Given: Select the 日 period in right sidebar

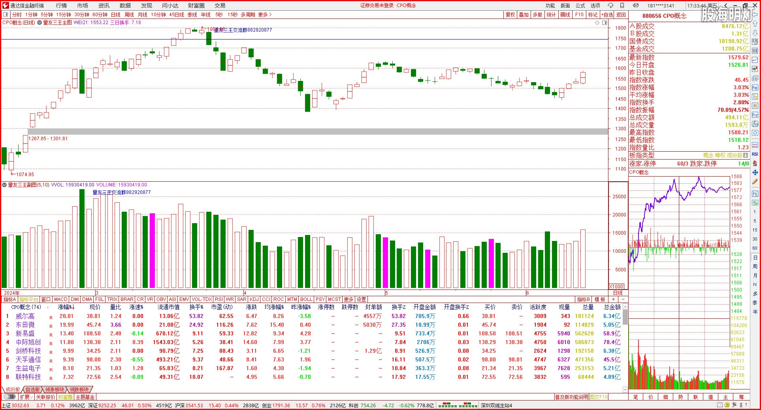Looking at the screenshot, I should [x=755, y=258].
